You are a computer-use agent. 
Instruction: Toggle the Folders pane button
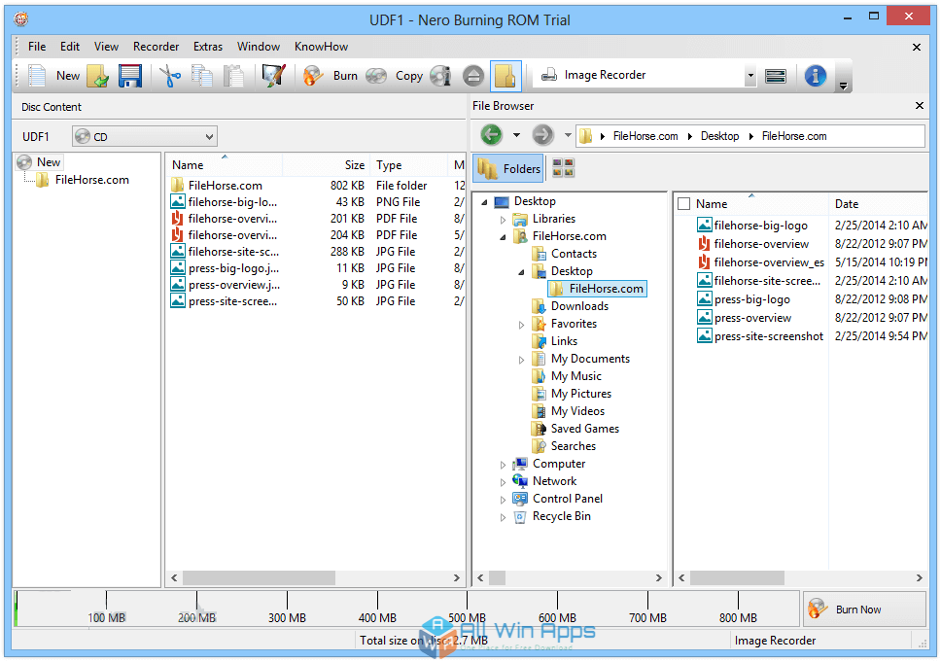509,168
